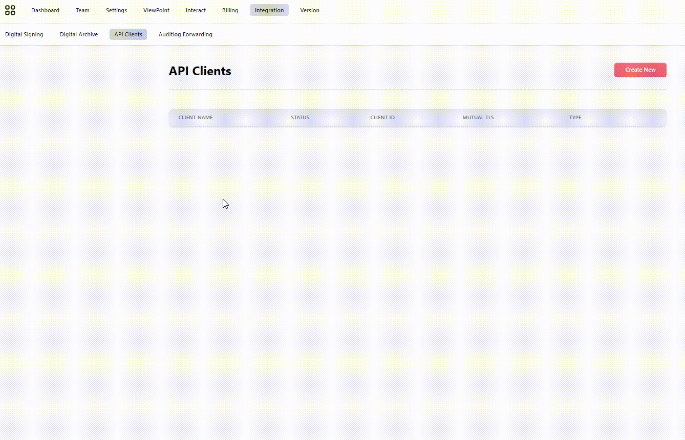The width and height of the screenshot is (685, 440).
Task: Click the CLIENT ID column header
Action: pyautogui.click(x=382, y=117)
